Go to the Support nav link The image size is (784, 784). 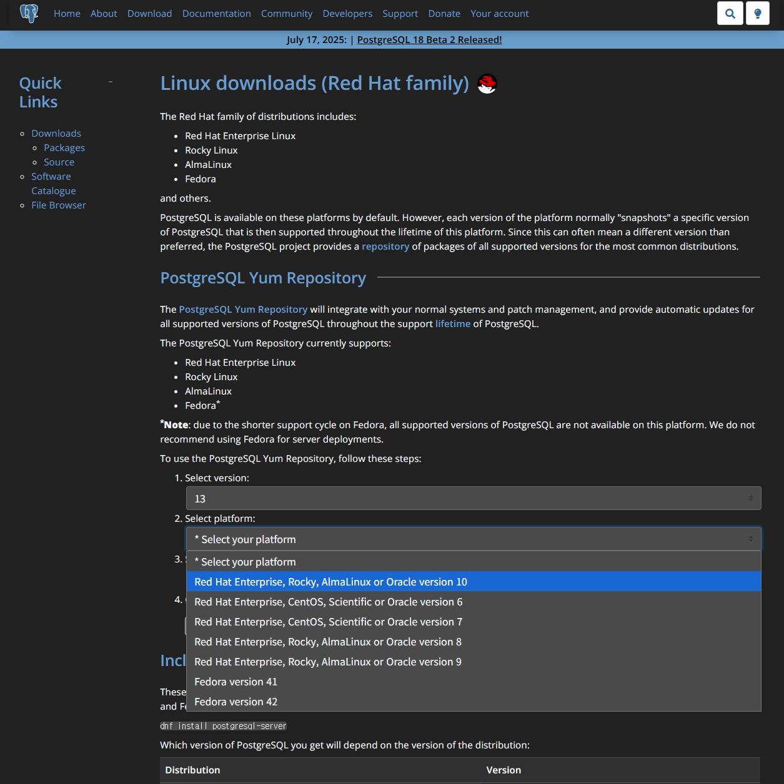400,13
